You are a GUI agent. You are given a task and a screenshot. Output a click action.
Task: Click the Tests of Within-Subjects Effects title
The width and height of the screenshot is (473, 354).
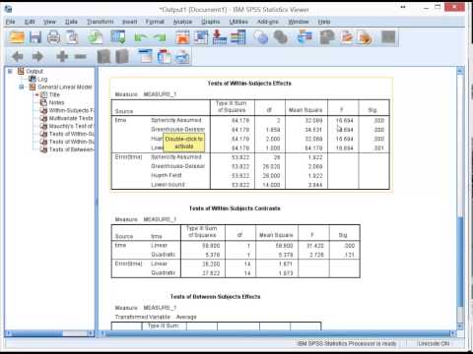[x=249, y=84]
